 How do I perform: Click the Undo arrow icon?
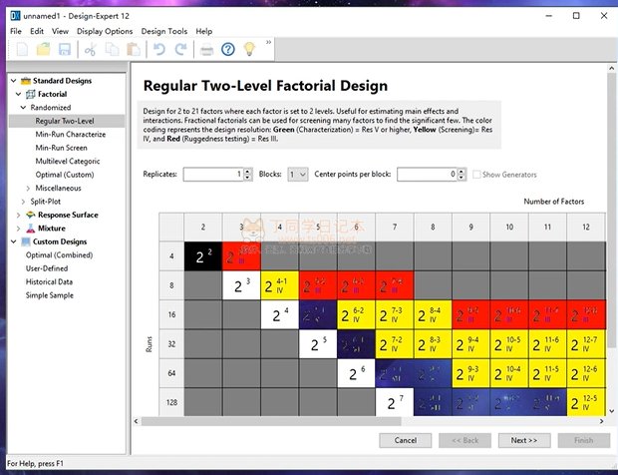pyautogui.click(x=156, y=49)
